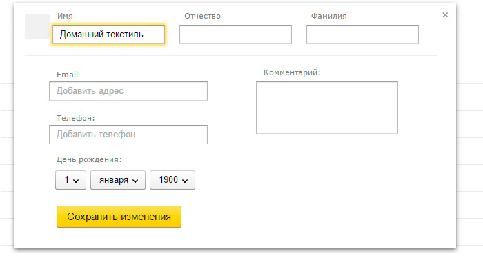
Task: Open the year dropdown showing 1900
Action: coord(172,180)
